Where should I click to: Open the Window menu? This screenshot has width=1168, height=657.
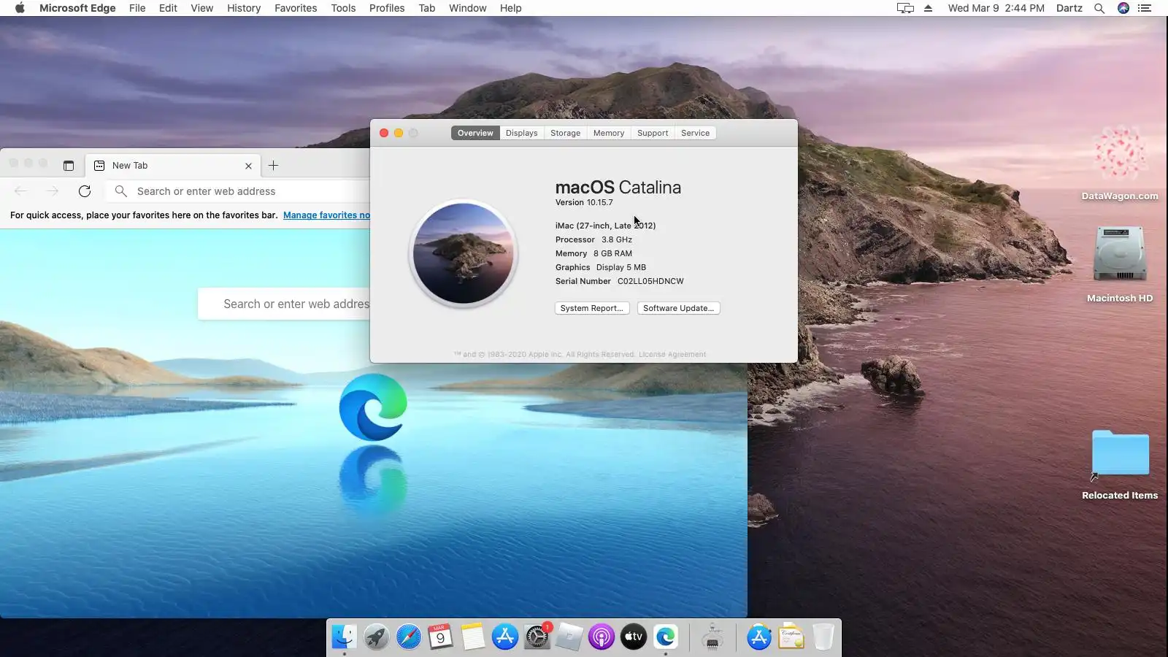pyautogui.click(x=468, y=8)
